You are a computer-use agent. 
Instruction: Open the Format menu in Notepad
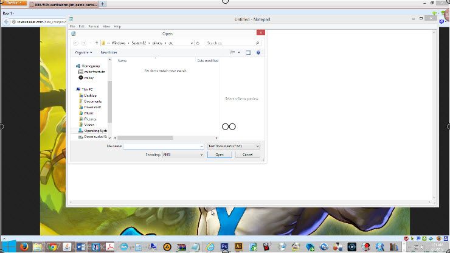[x=94, y=26]
